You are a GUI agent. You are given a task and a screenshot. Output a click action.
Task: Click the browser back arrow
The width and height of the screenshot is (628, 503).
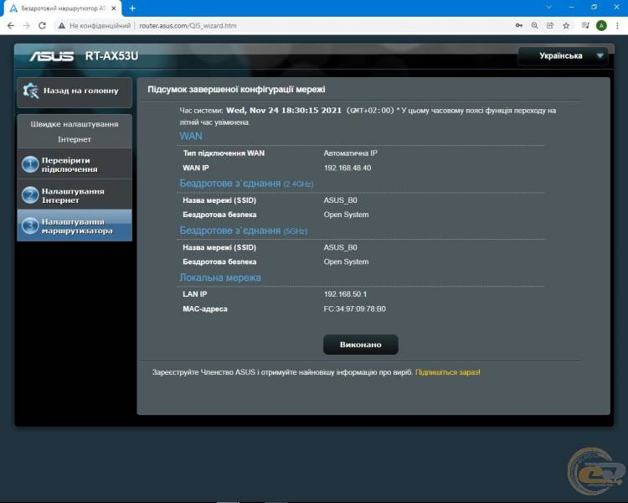click(x=11, y=26)
